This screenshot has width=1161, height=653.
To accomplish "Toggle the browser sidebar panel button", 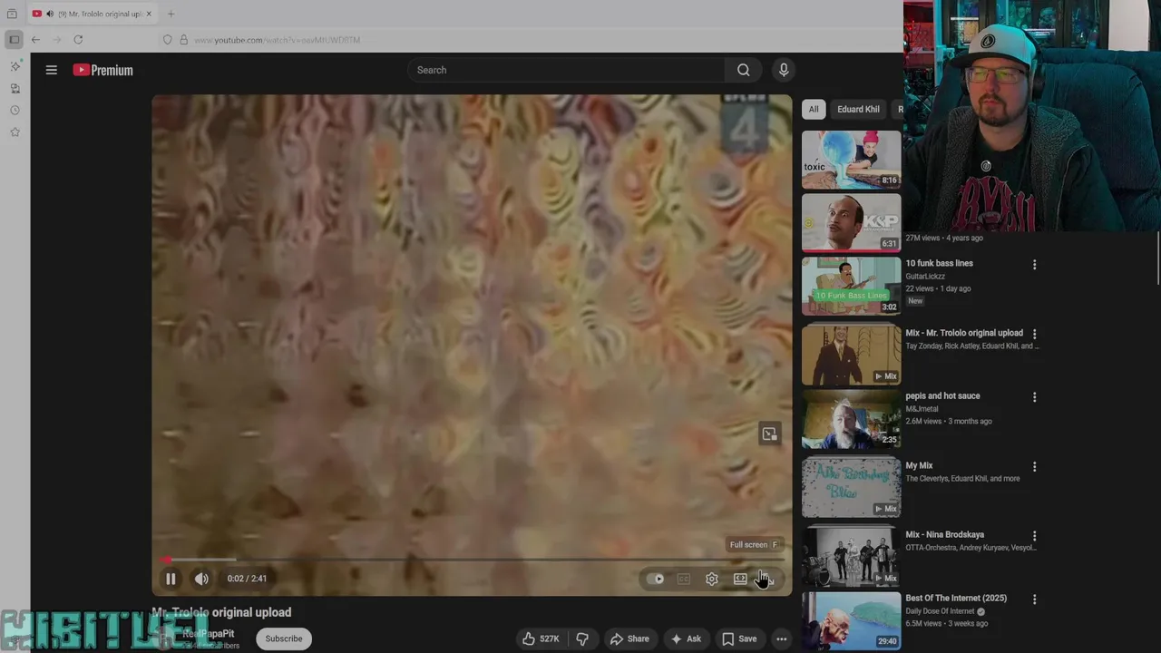I will [14, 40].
